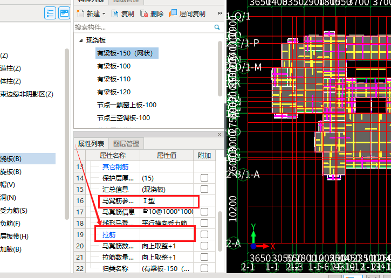Select 束边缘非阴影区(Z) in left navigation

point(26,94)
